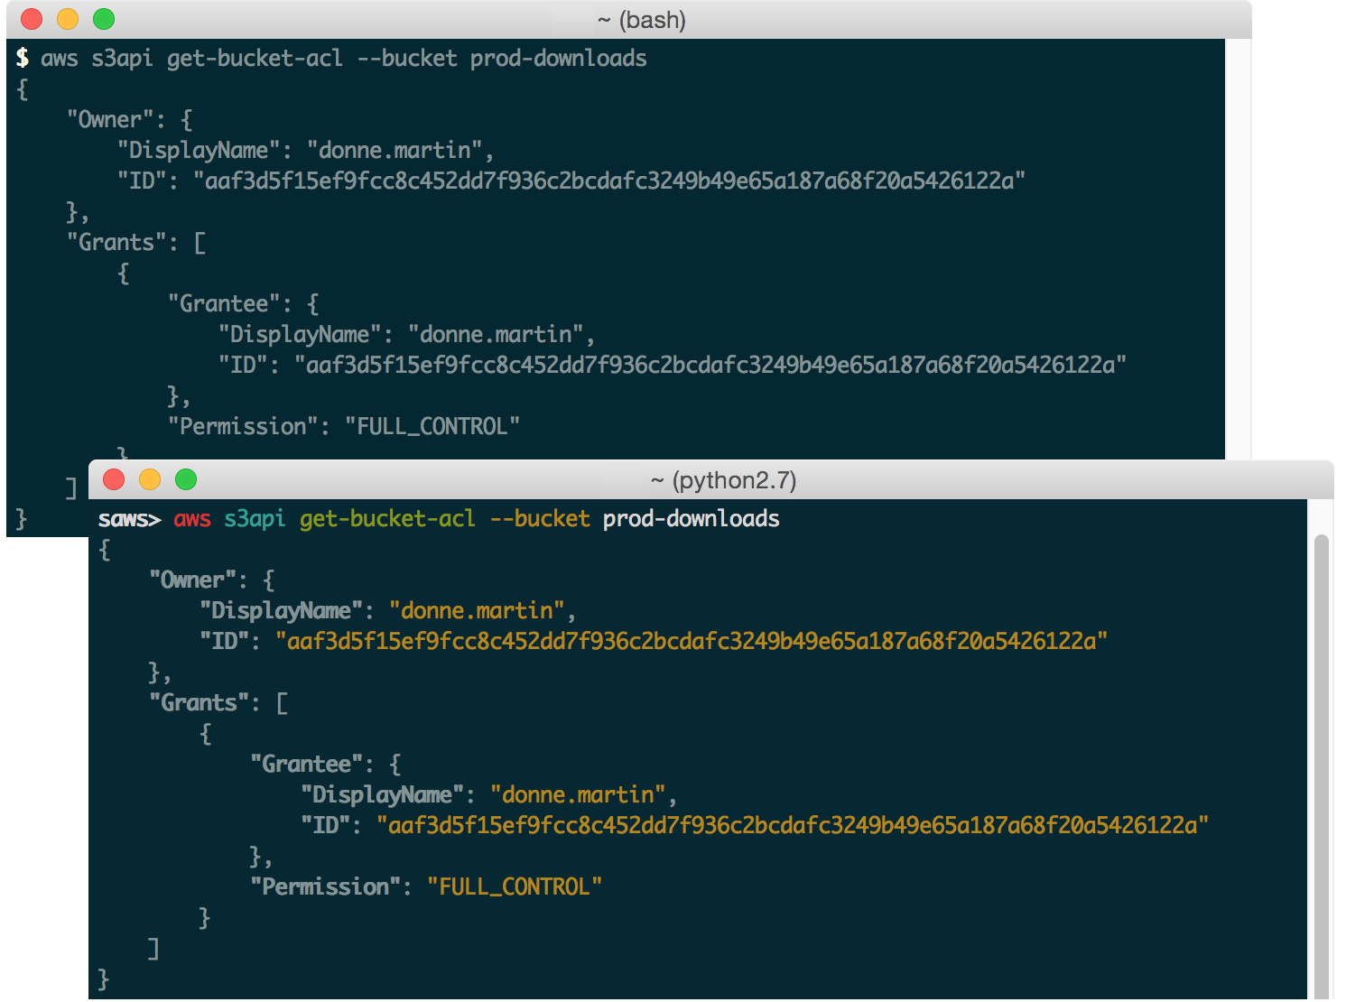Zoom the python2.7 window with green button
The width and height of the screenshot is (1346, 1002).
pos(186,479)
